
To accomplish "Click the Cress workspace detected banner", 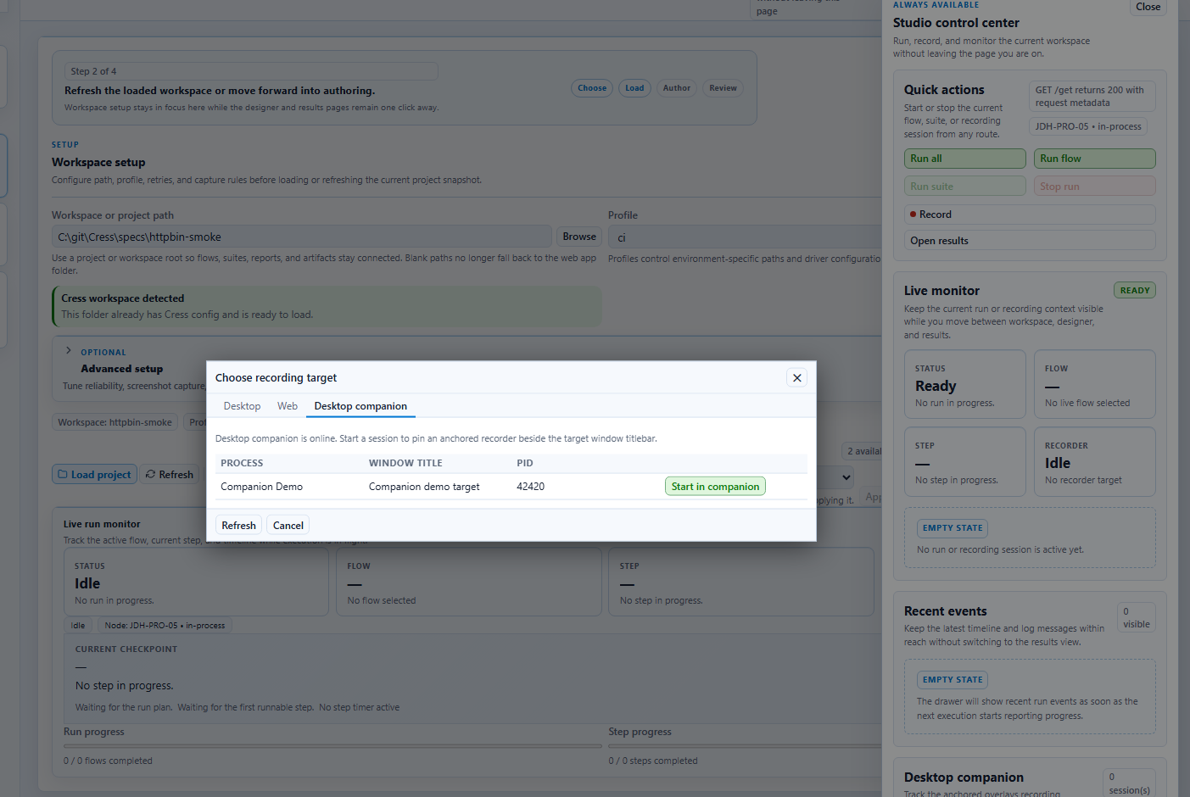I will pos(327,306).
